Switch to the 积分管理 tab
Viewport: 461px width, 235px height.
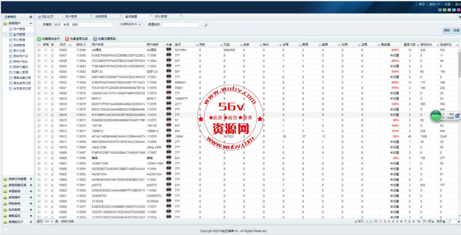coord(168,17)
